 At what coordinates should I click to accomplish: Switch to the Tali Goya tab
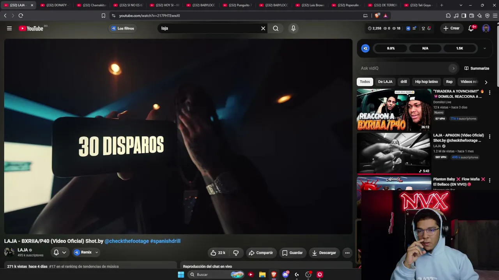pyautogui.click(x=419, y=5)
